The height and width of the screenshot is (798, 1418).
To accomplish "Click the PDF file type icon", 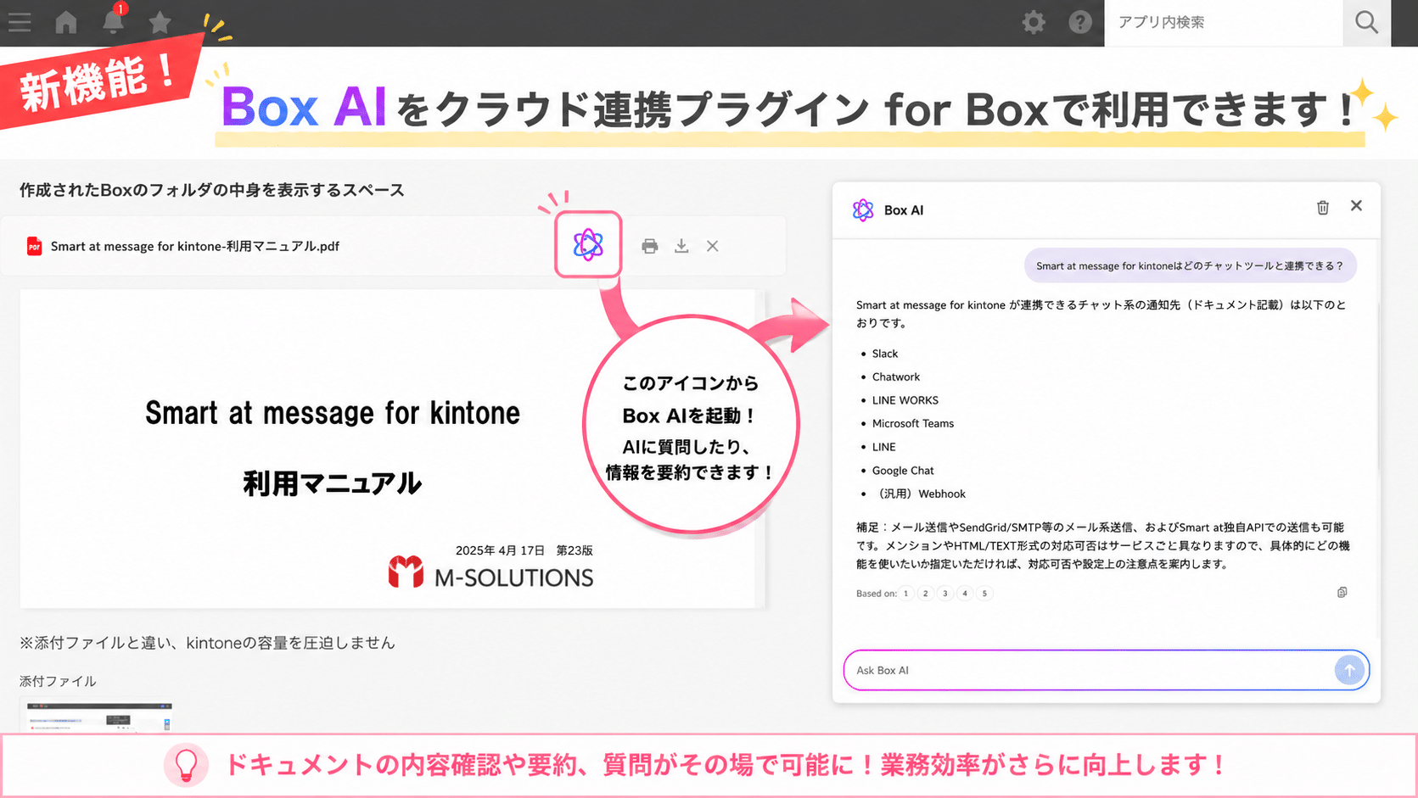I will pyautogui.click(x=34, y=246).
